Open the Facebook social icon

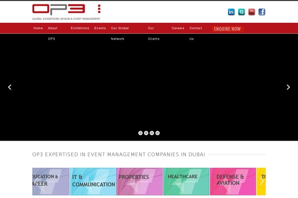tap(262, 12)
